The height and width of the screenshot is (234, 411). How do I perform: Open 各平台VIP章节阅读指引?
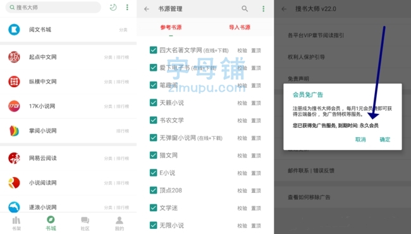(x=316, y=35)
